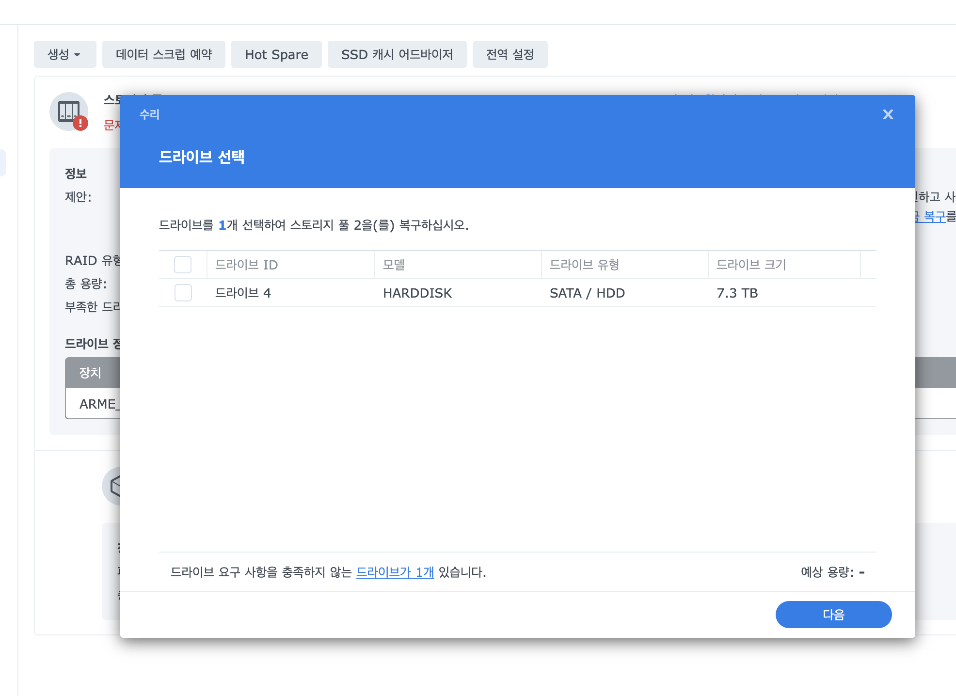Screen dimensions: 956x696
Task: Click the SATA / HDD type cell
Action: 587,293
